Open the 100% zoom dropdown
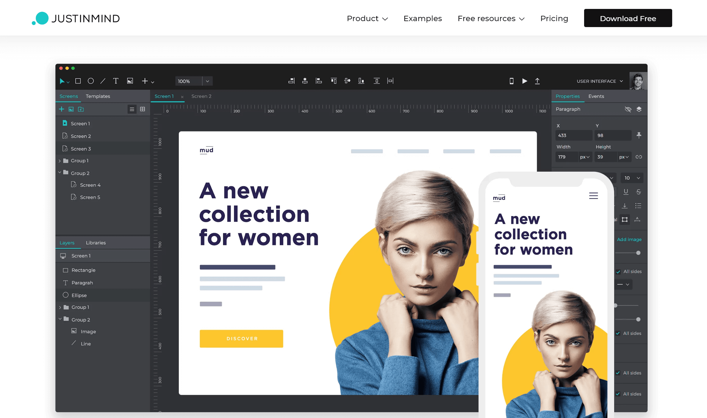Viewport: 707px width, 418px height. [x=207, y=81]
